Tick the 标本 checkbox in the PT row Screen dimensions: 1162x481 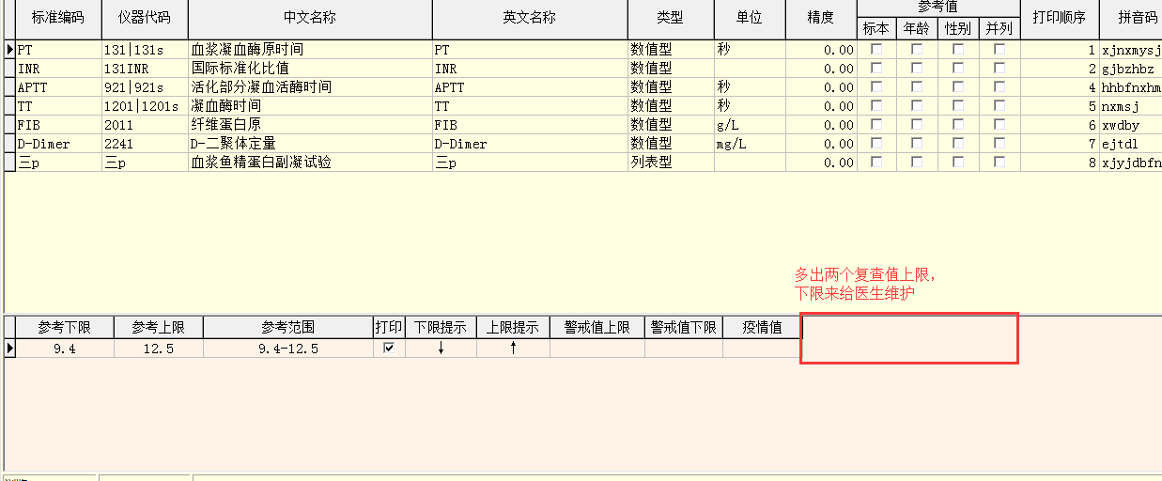point(876,49)
